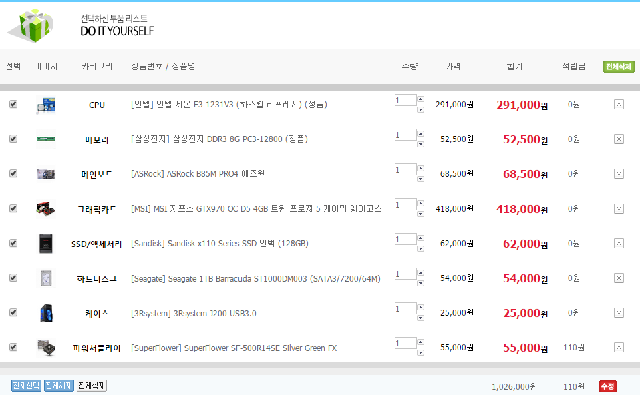Increase 메모리 quantity with up arrow

click(420, 133)
